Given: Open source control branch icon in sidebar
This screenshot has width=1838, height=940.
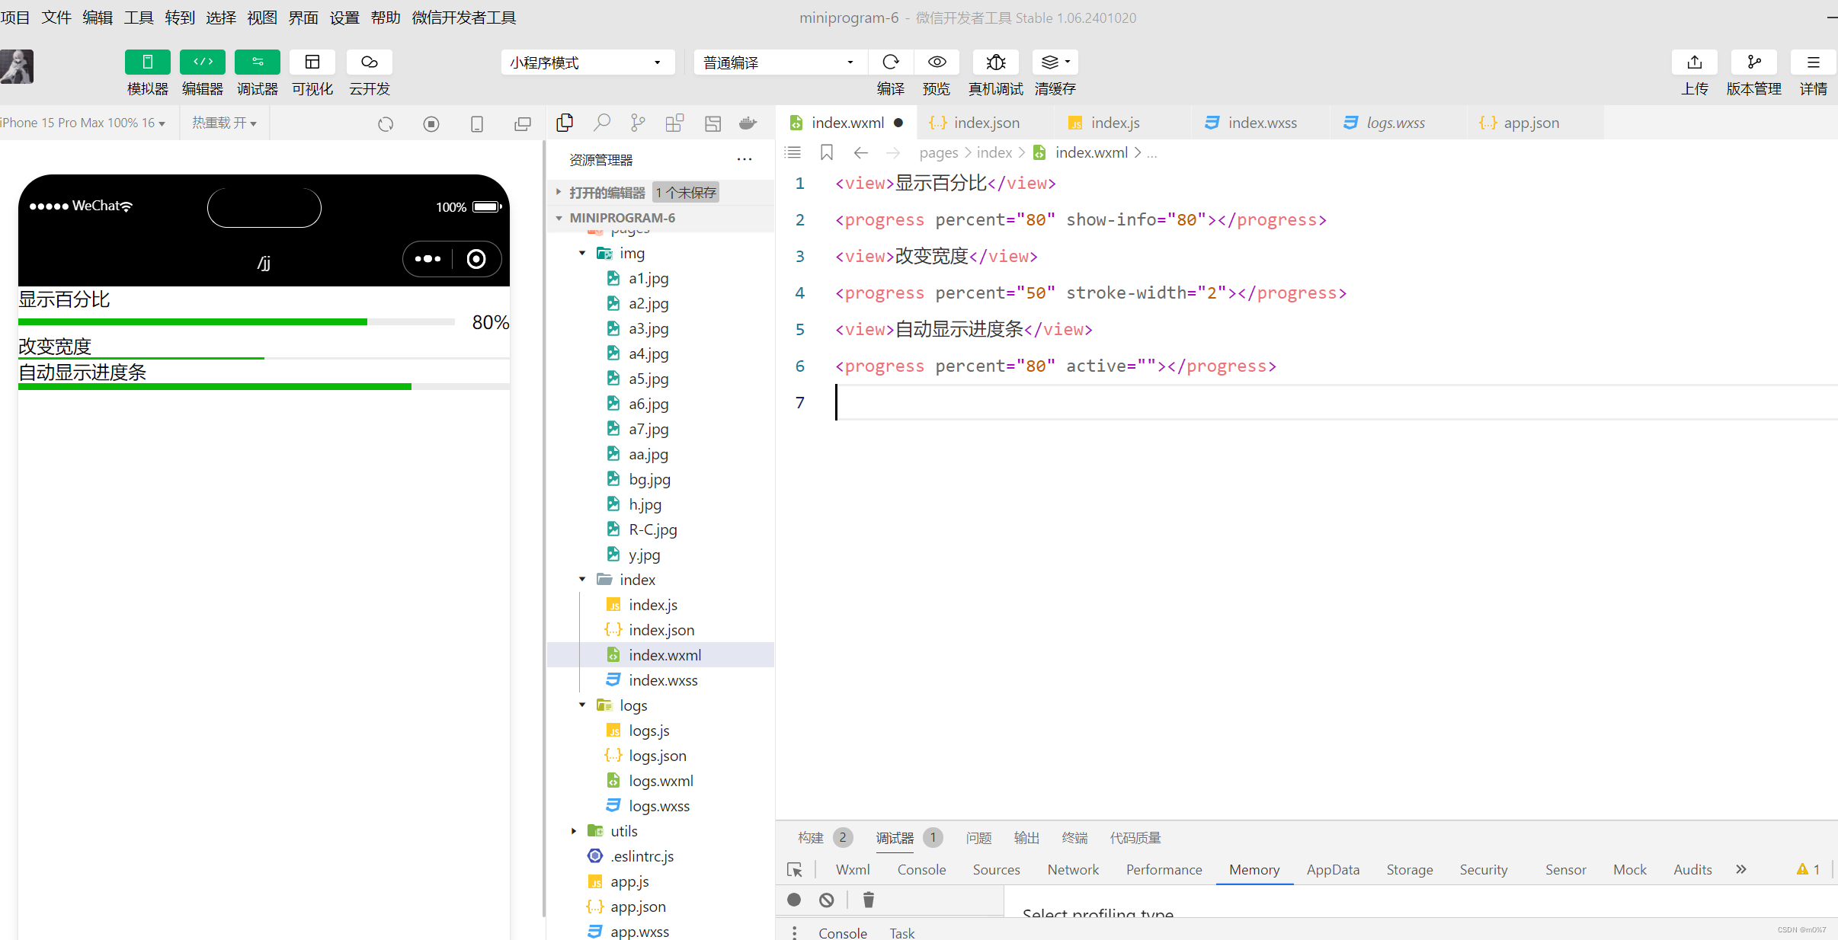Looking at the screenshot, I should tap(638, 123).
